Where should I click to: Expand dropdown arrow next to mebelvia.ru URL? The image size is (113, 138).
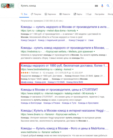tap(94, 51)
